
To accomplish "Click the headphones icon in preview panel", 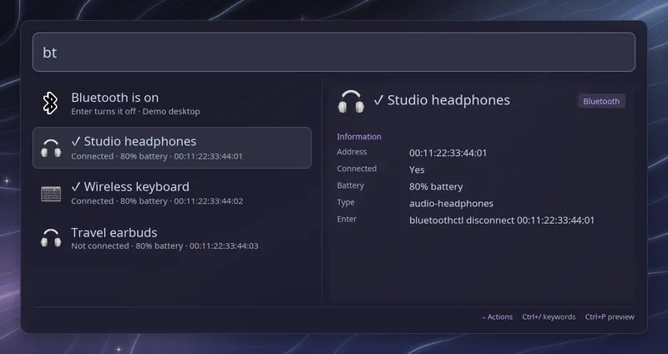I will (x=351, y=101).
